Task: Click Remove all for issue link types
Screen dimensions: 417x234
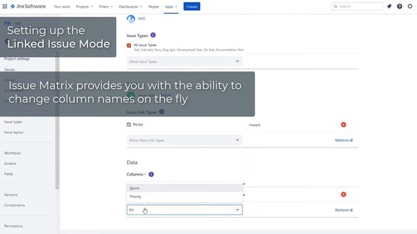Action: (x=343, y=140)
